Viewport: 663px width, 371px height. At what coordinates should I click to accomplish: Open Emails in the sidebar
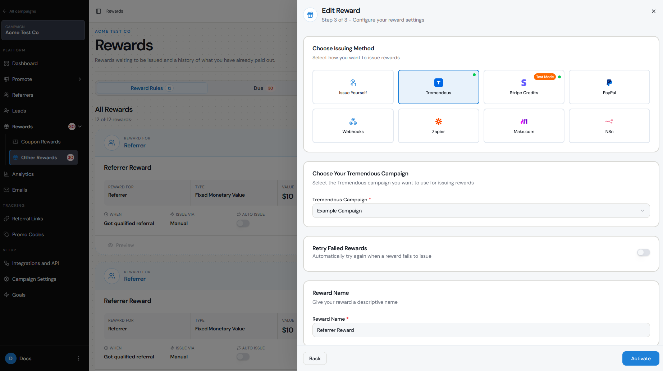point(43,190)
